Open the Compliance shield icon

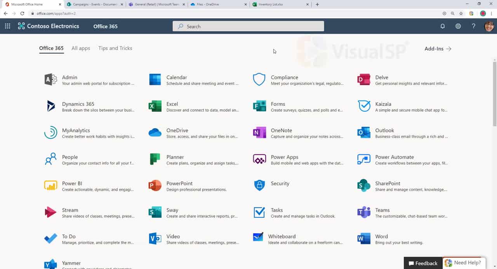tap(259, 79)
